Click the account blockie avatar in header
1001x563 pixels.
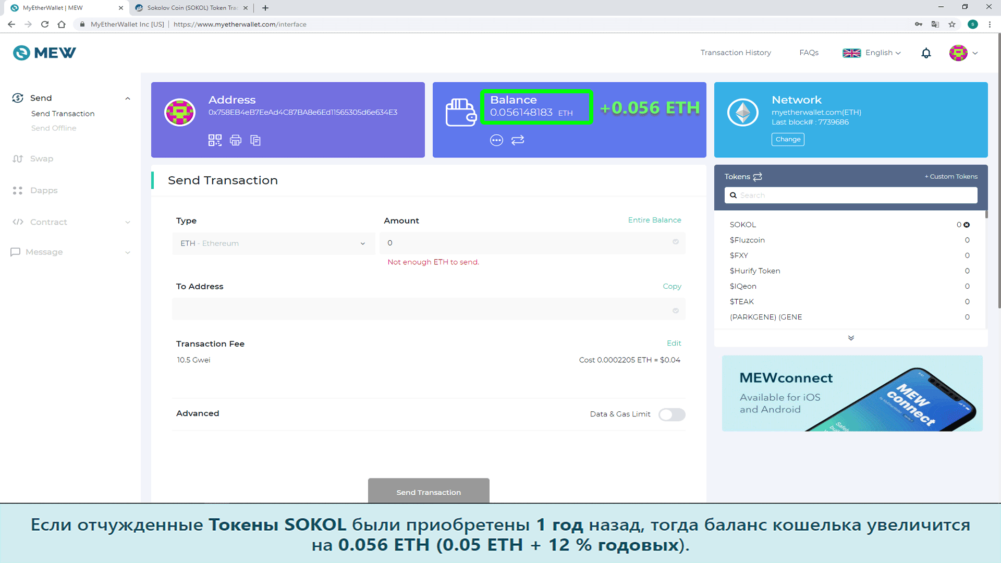tap(958, 53)
